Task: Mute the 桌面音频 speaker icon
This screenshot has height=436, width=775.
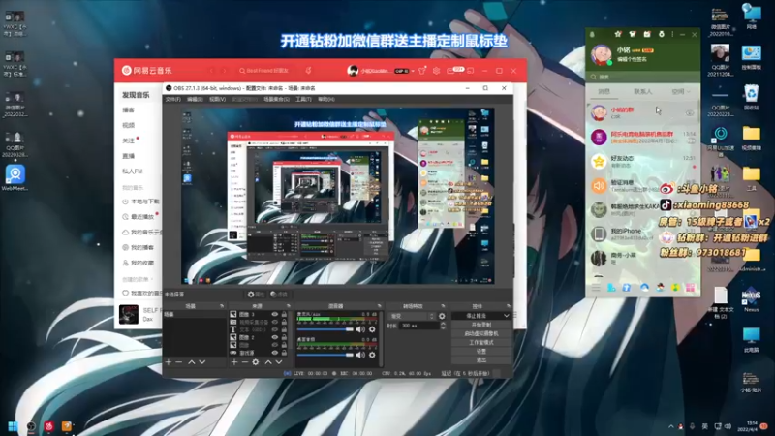Action: pyautogui.click(x=360, y=355)
